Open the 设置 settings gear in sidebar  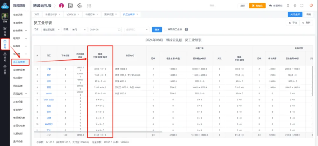click(5, 69)
